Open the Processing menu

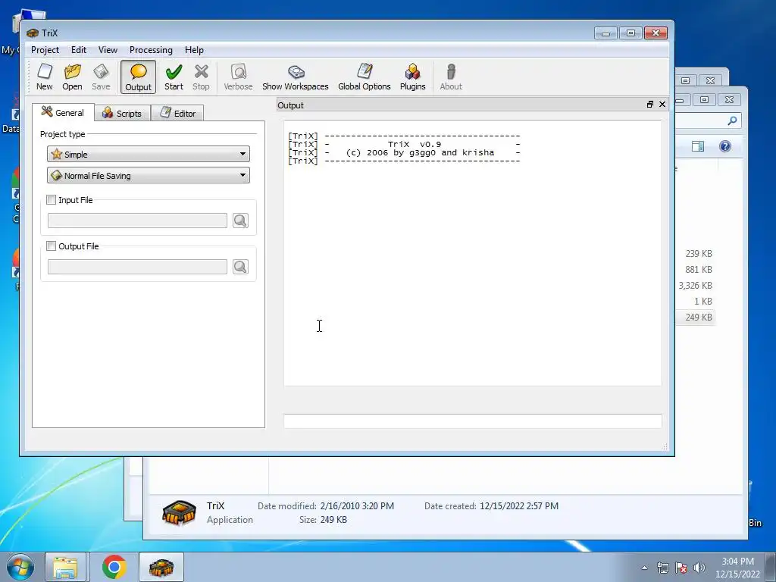point(151,50)
